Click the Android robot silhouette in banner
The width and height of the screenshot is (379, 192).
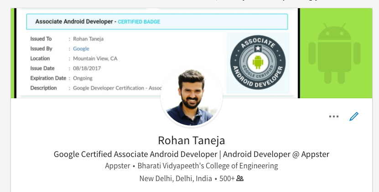[x=334, y=53]
